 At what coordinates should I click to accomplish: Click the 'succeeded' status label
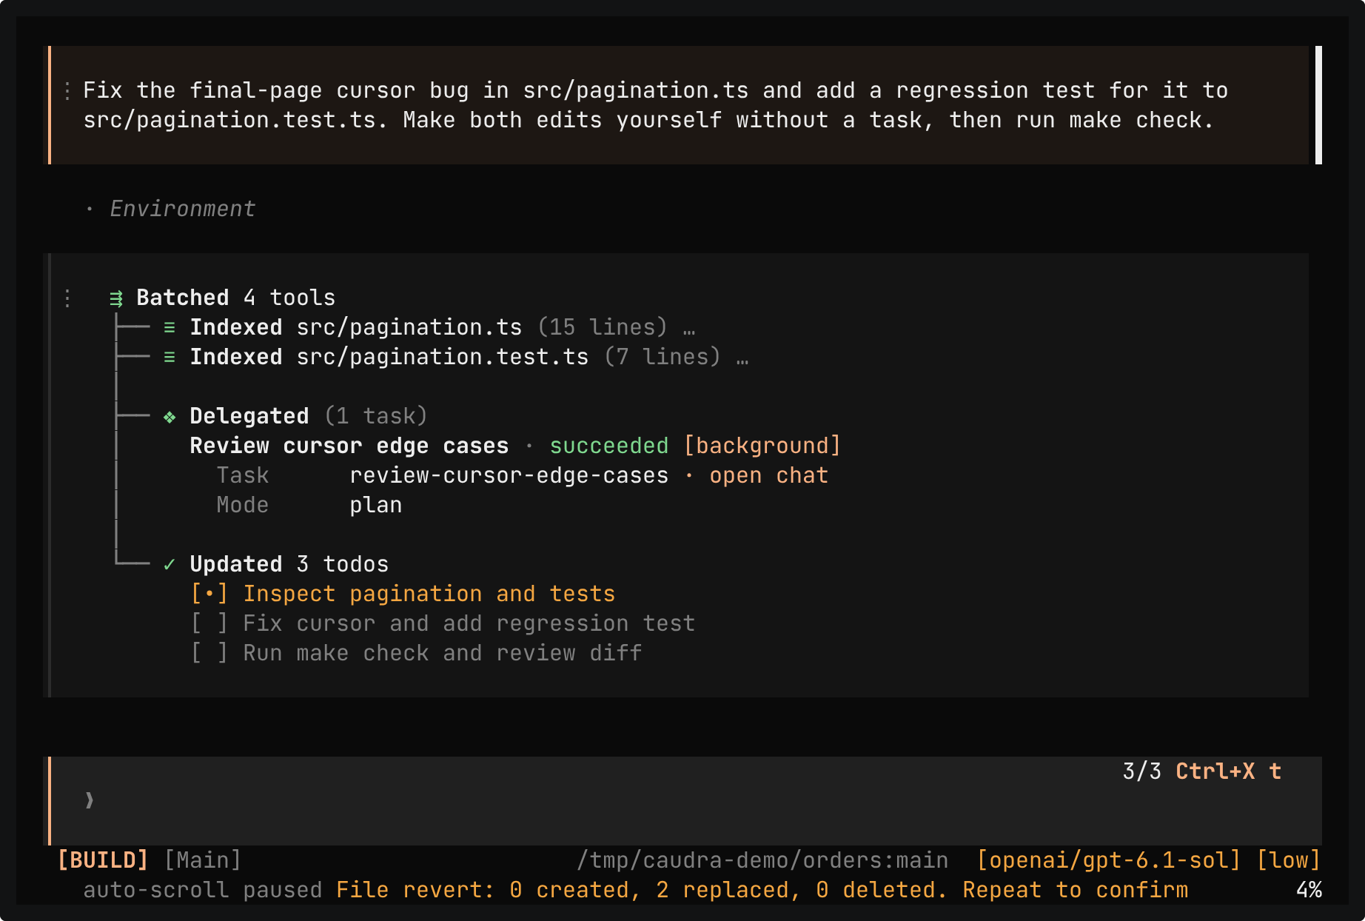(608, 446)
